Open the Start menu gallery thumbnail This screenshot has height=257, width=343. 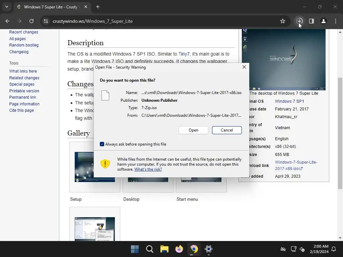[201, 180]
